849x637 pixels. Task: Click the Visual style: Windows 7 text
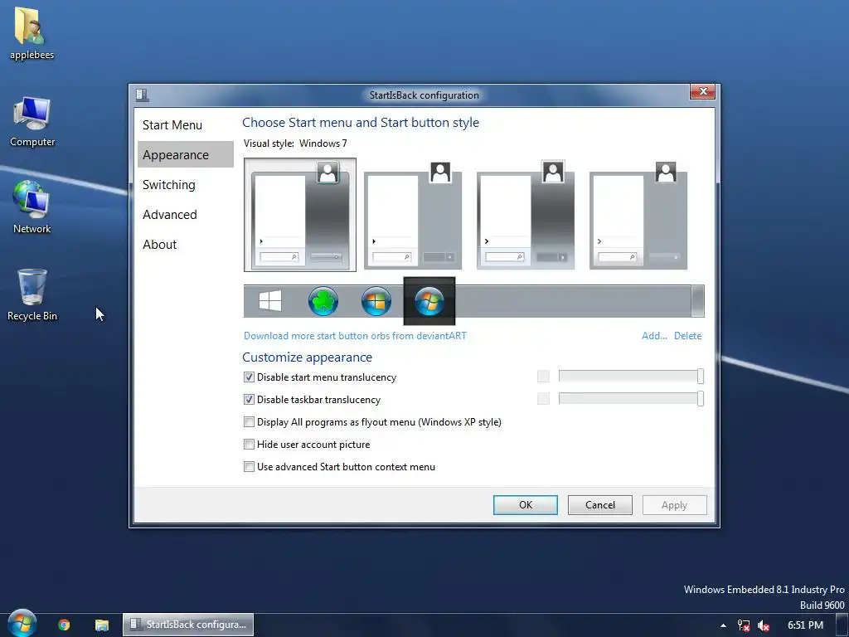[x=295, y=143]
